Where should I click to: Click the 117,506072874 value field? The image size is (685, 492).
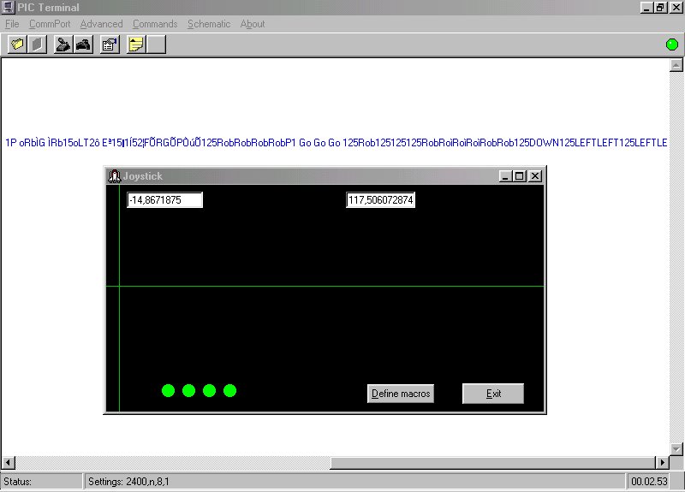pyautogui.click(x=380, y=200)
